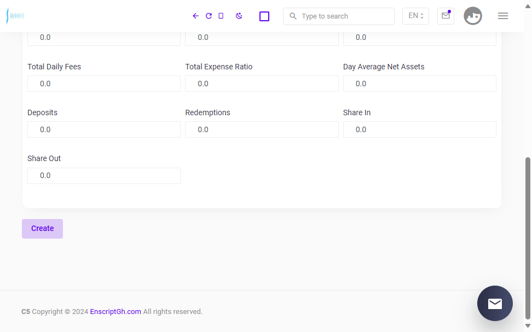532x332 pixels.
Task: Focus the Type to search field
Action: point(339,16)
